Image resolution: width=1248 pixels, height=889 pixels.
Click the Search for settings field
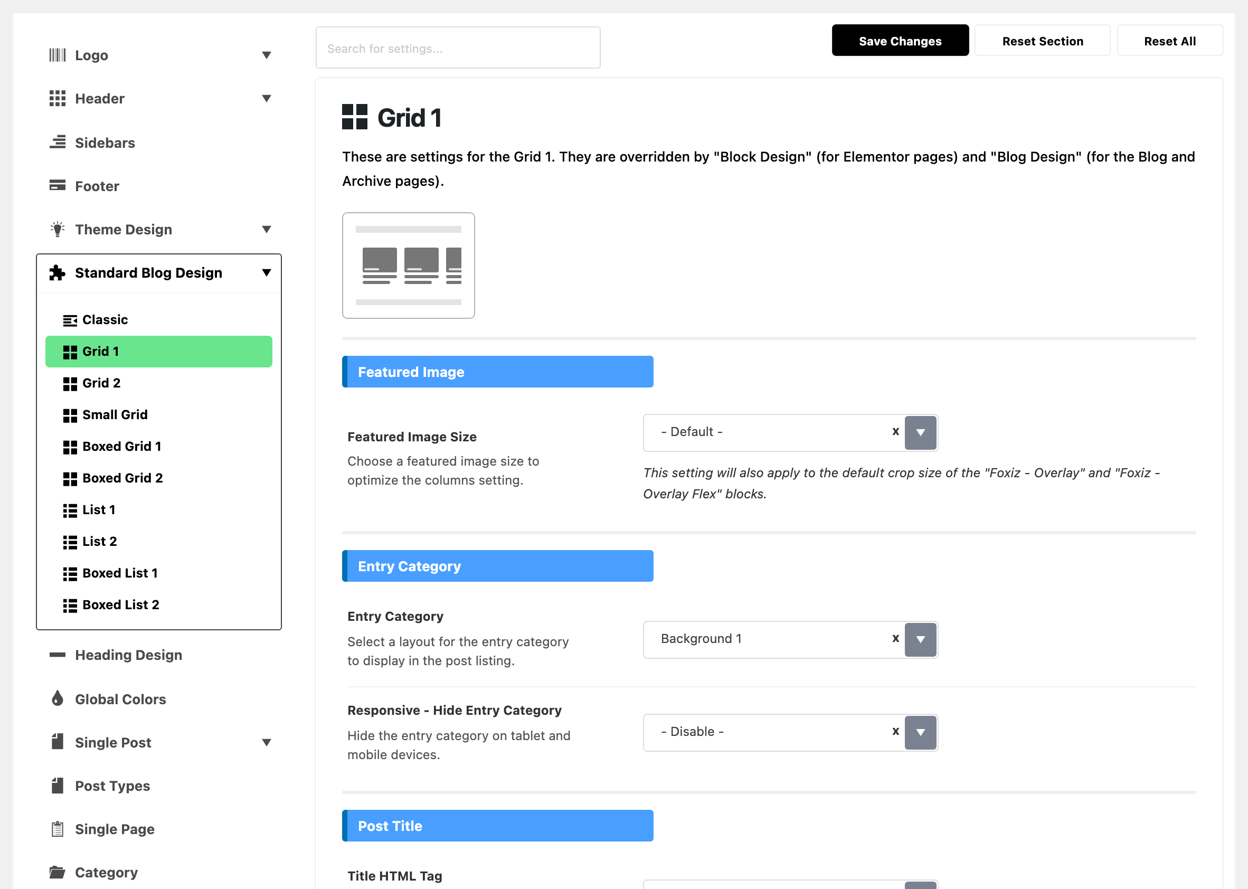click(x=458, y=48)
